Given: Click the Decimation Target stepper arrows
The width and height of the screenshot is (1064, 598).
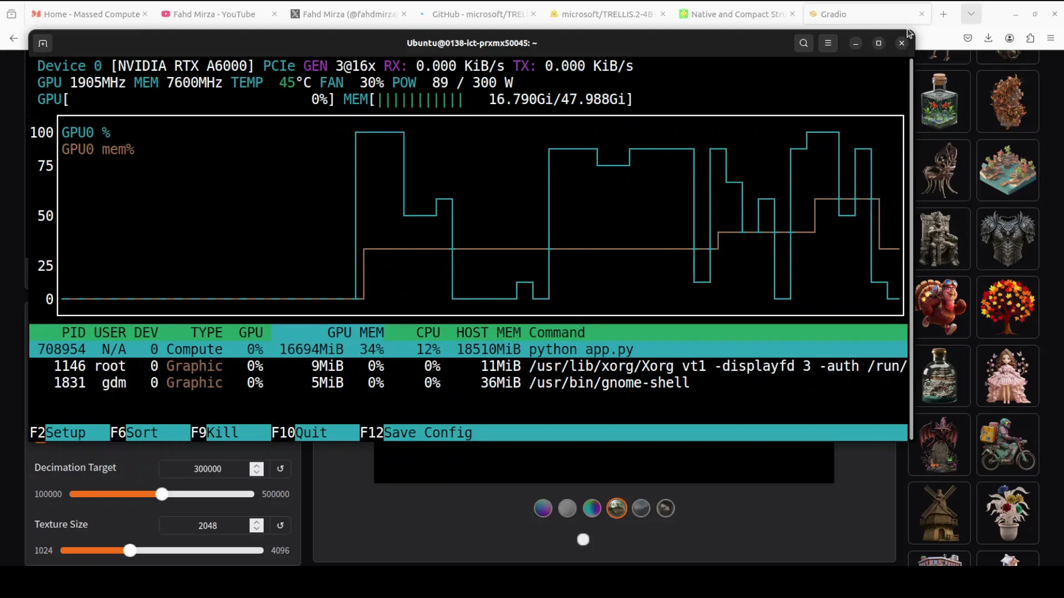Looking at the screenshot, I should 257,469.
